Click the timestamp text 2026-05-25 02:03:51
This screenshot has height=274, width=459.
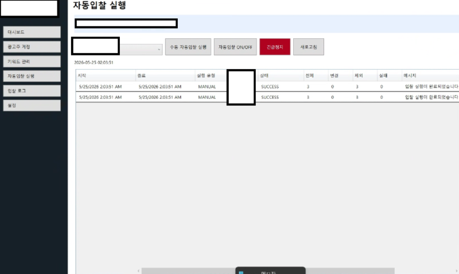(x=94, y=62)
